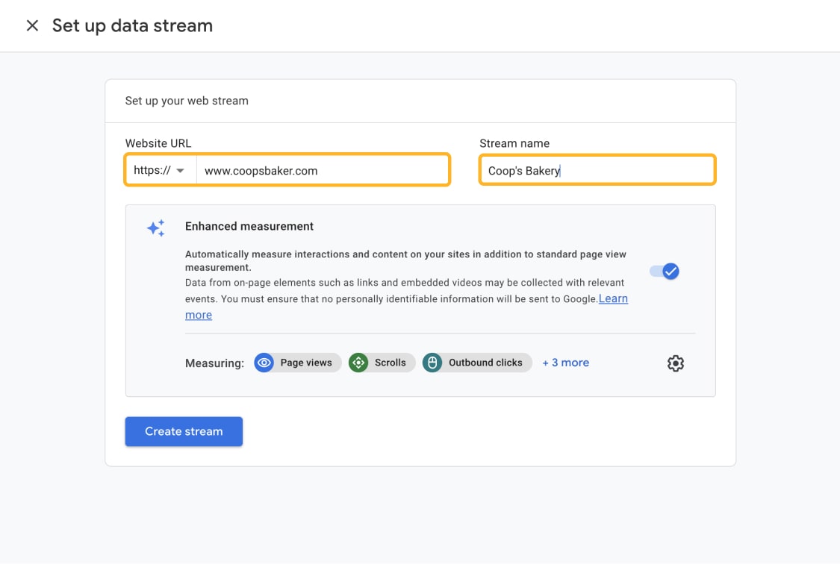The width and height of the screenshot is (840, 564).
Task: Select the Scrolls measurement chip
Action: pos(382,363)
